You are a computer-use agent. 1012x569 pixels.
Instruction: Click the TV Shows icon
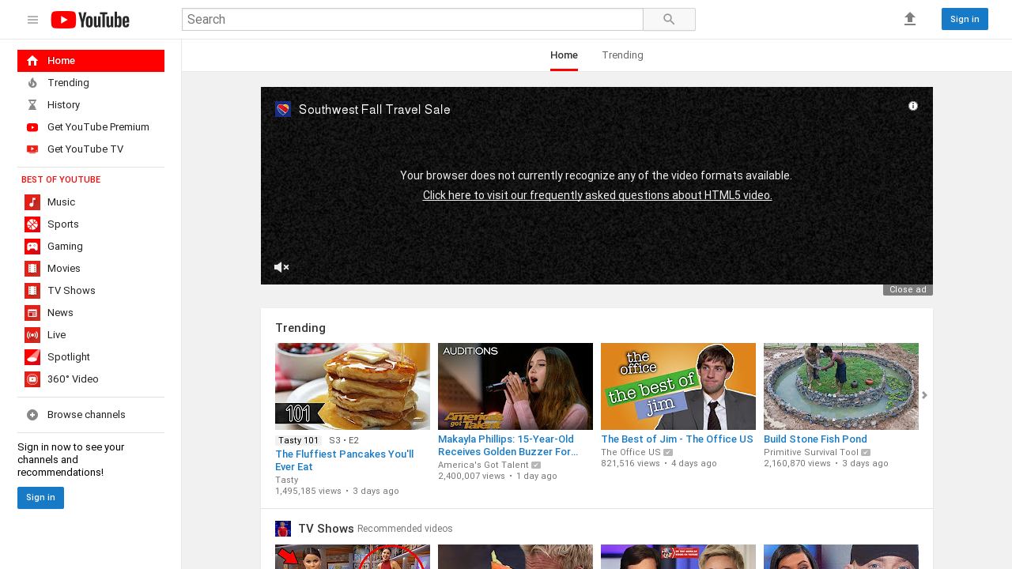[32, 291]
